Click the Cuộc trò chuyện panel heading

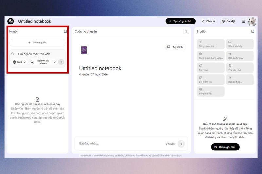85,31
